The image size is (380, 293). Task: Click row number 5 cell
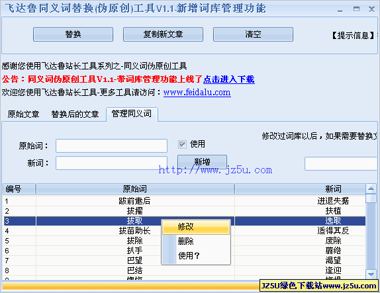point(19,241)
